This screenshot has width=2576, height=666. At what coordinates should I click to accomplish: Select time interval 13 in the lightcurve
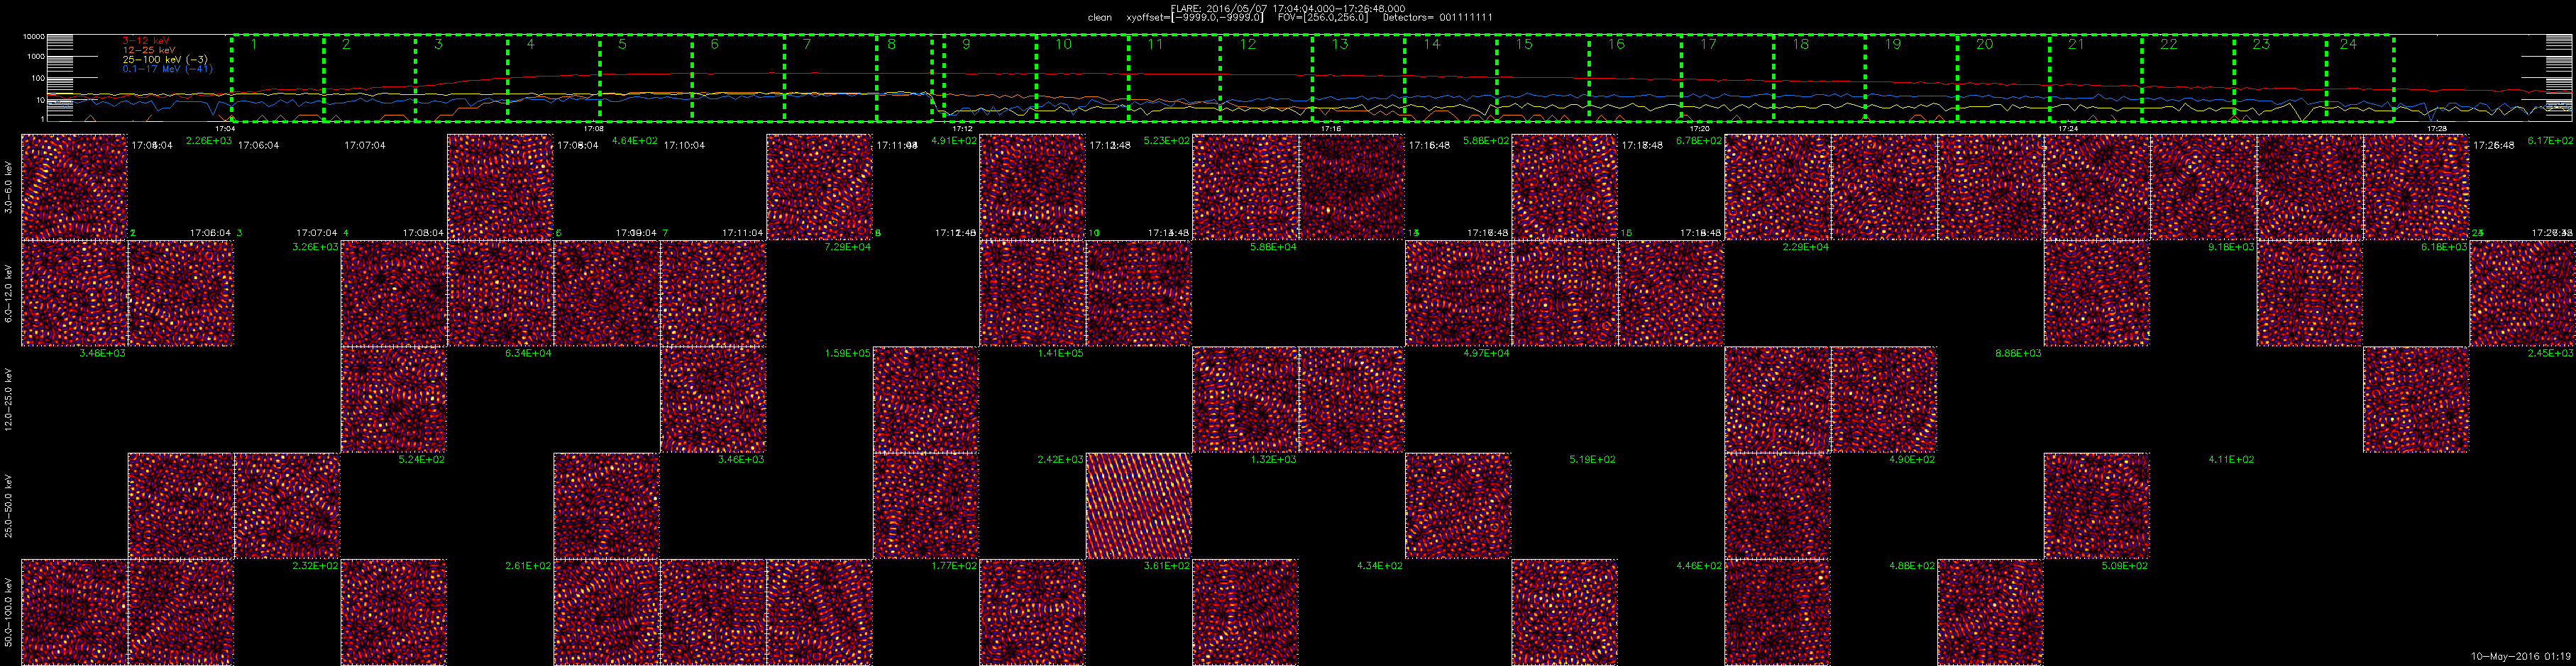tap(1358, 79)
